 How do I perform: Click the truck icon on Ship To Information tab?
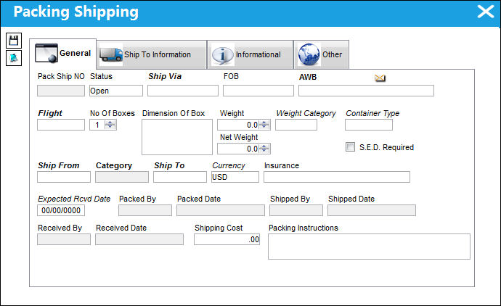tap(111, 54)
